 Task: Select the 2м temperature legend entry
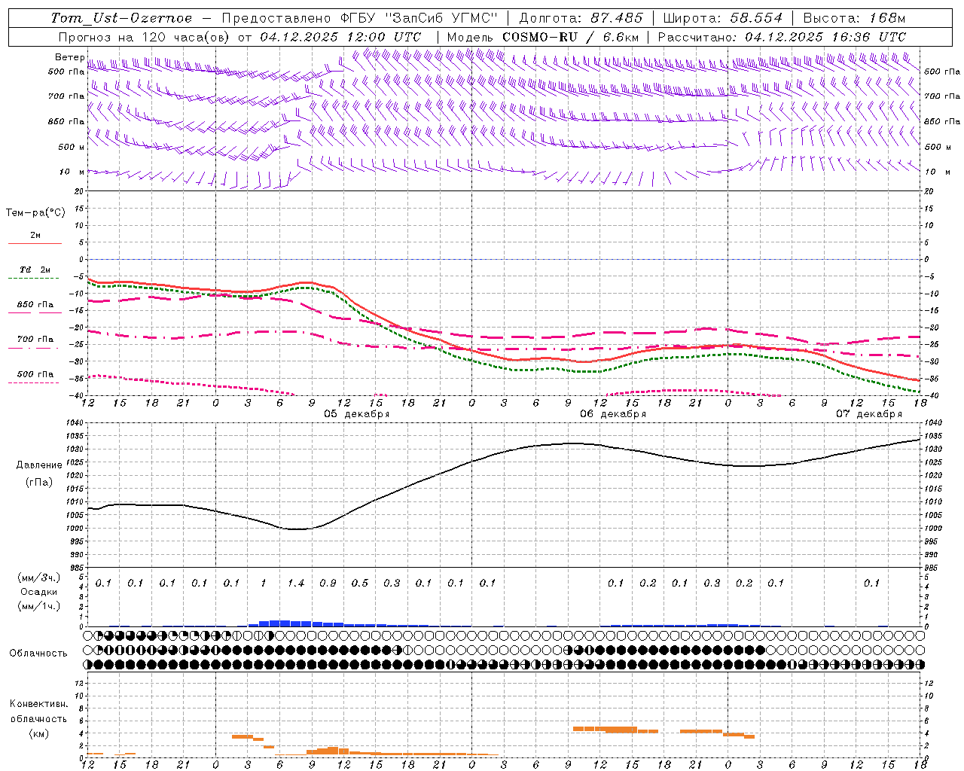[x=35, y=235]
